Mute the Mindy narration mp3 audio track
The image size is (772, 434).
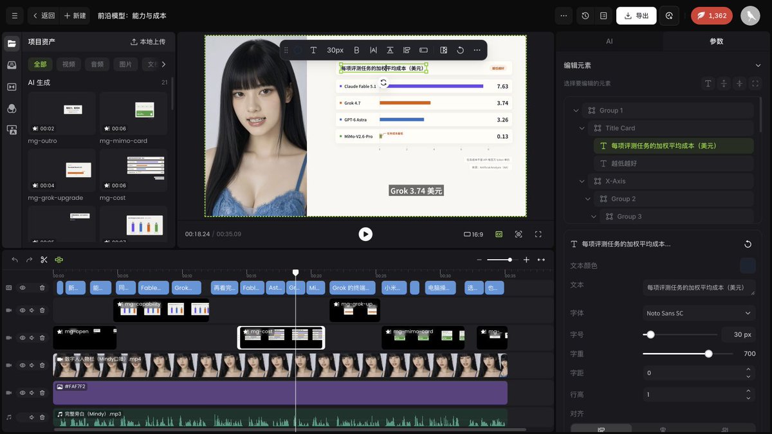point(32,417)
